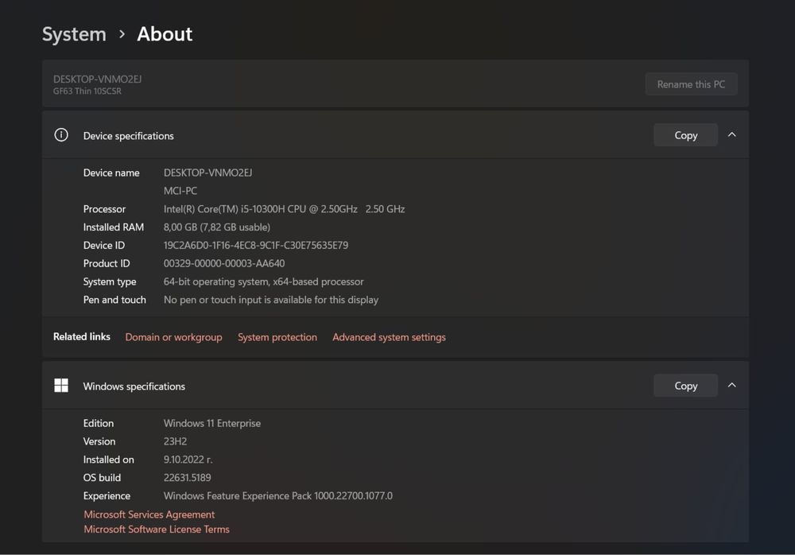Click the Version label
This screenshot has width=795, height=555.
pos(99,441)
